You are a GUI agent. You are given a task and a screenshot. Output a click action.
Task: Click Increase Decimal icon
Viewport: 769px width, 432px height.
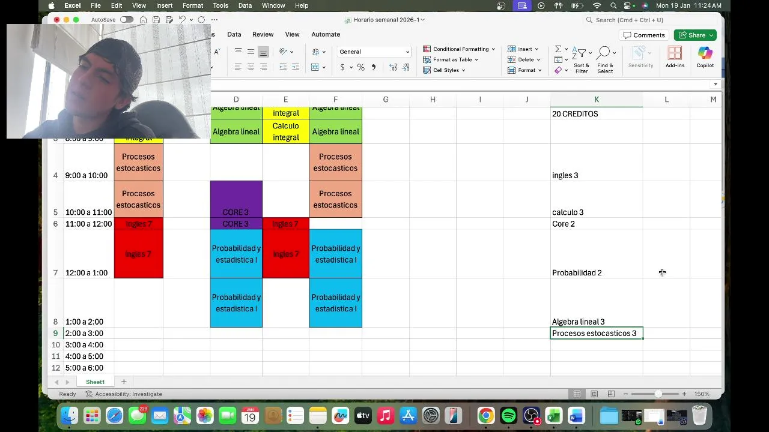tap(393, 67)
